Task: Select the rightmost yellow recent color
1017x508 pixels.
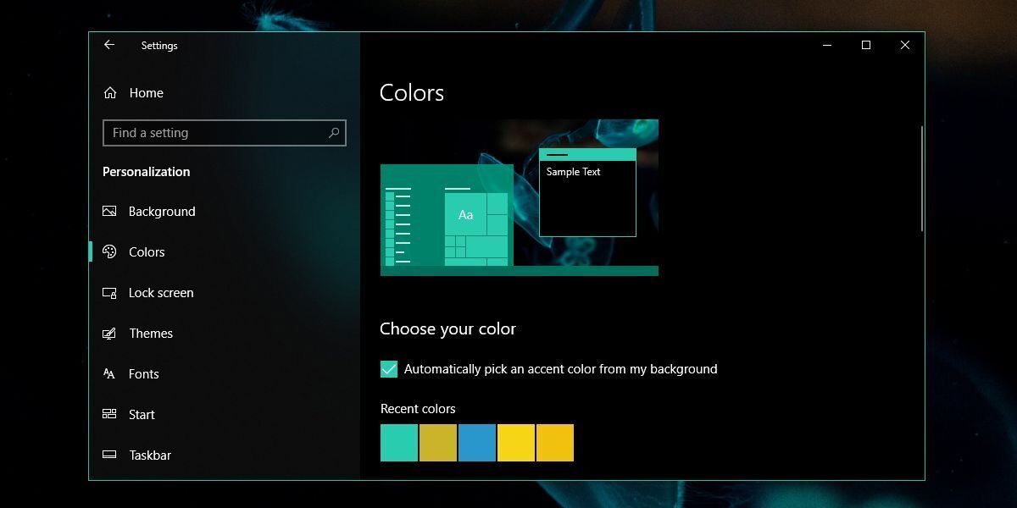Action: pyautogui.click(x=554, y=442)
